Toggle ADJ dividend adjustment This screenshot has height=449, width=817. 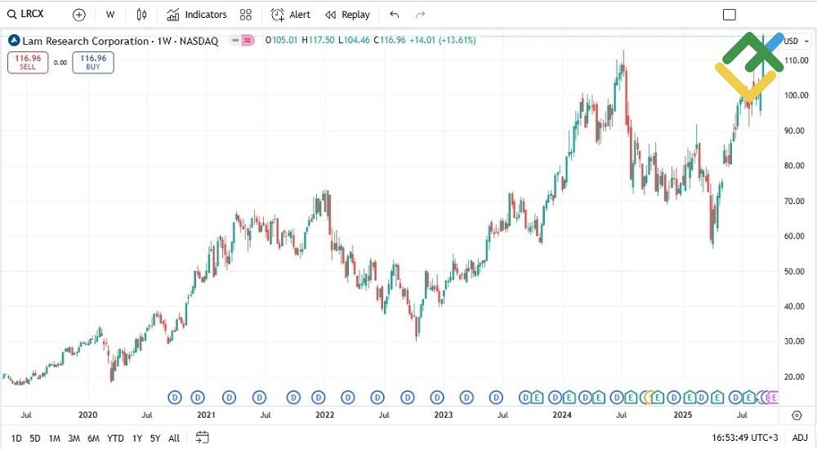pyautogui.click(x=800, y=438)
